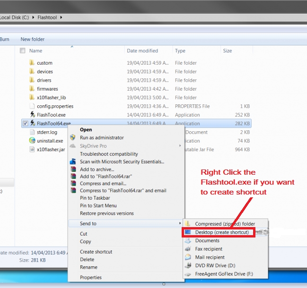Image resolution: width=307 pixels, height=288 pixels.
Task: Choose Delete from the context menu
Action: point(87,260)
